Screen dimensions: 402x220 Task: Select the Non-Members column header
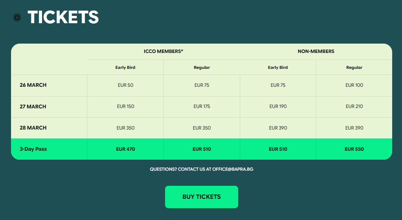(316, 51)
